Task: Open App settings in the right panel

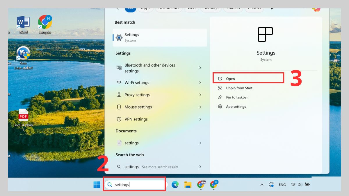Action: [236, 106]
